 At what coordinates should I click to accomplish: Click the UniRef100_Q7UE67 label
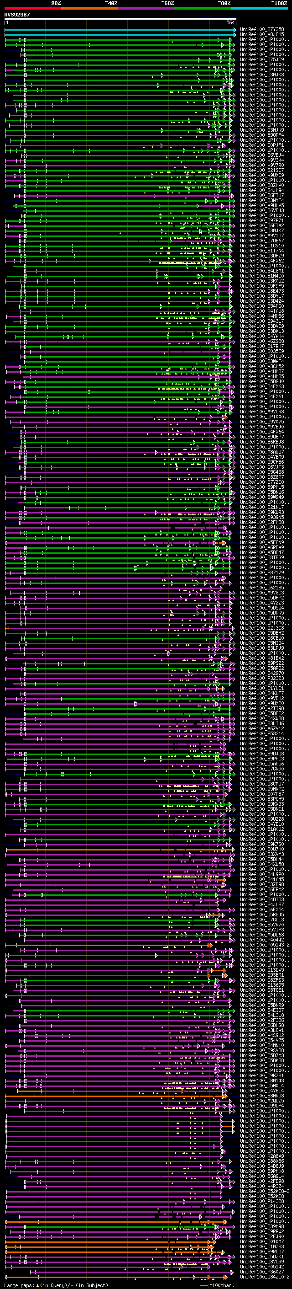tap(262, 241)
